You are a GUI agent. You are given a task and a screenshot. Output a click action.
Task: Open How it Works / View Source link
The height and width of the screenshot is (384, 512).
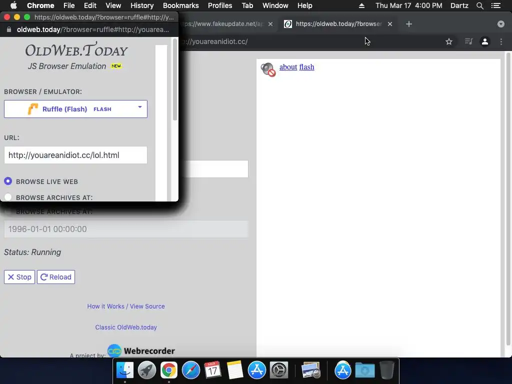tap(126, 306)
